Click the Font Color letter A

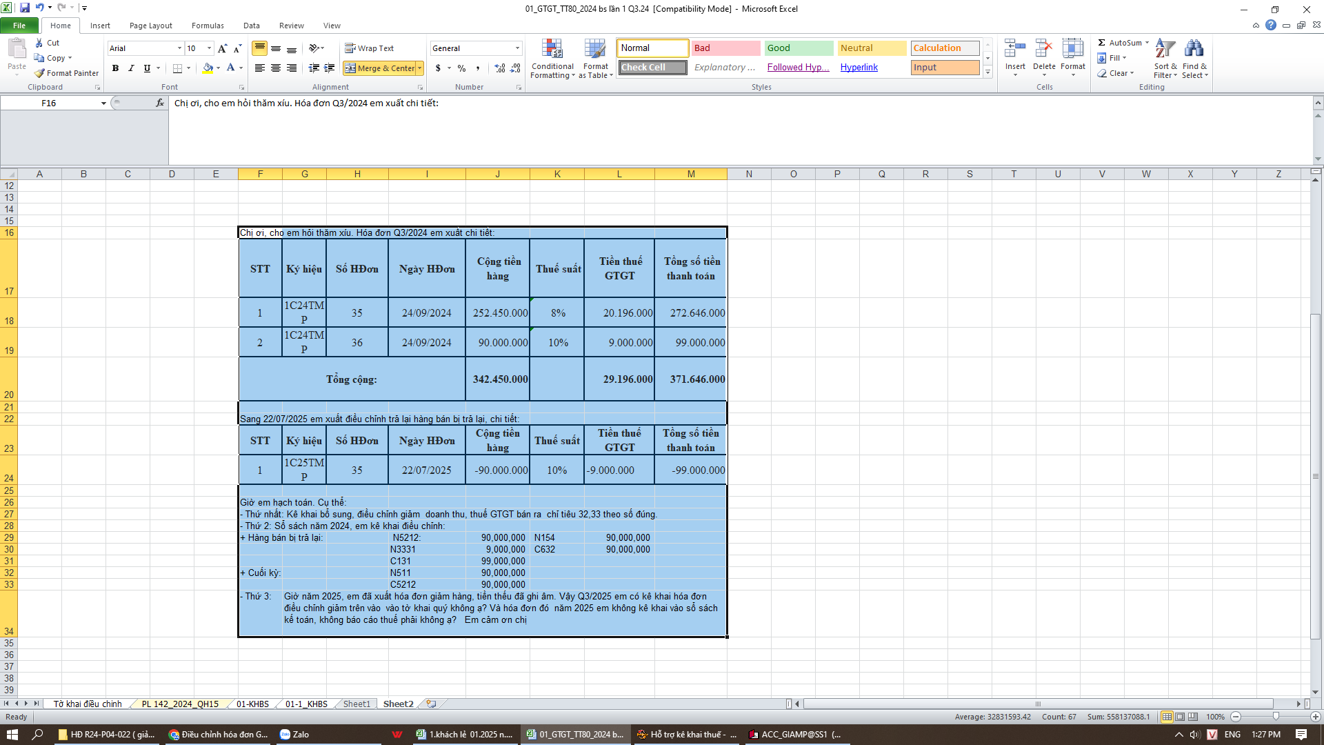[x=230, y=68]
